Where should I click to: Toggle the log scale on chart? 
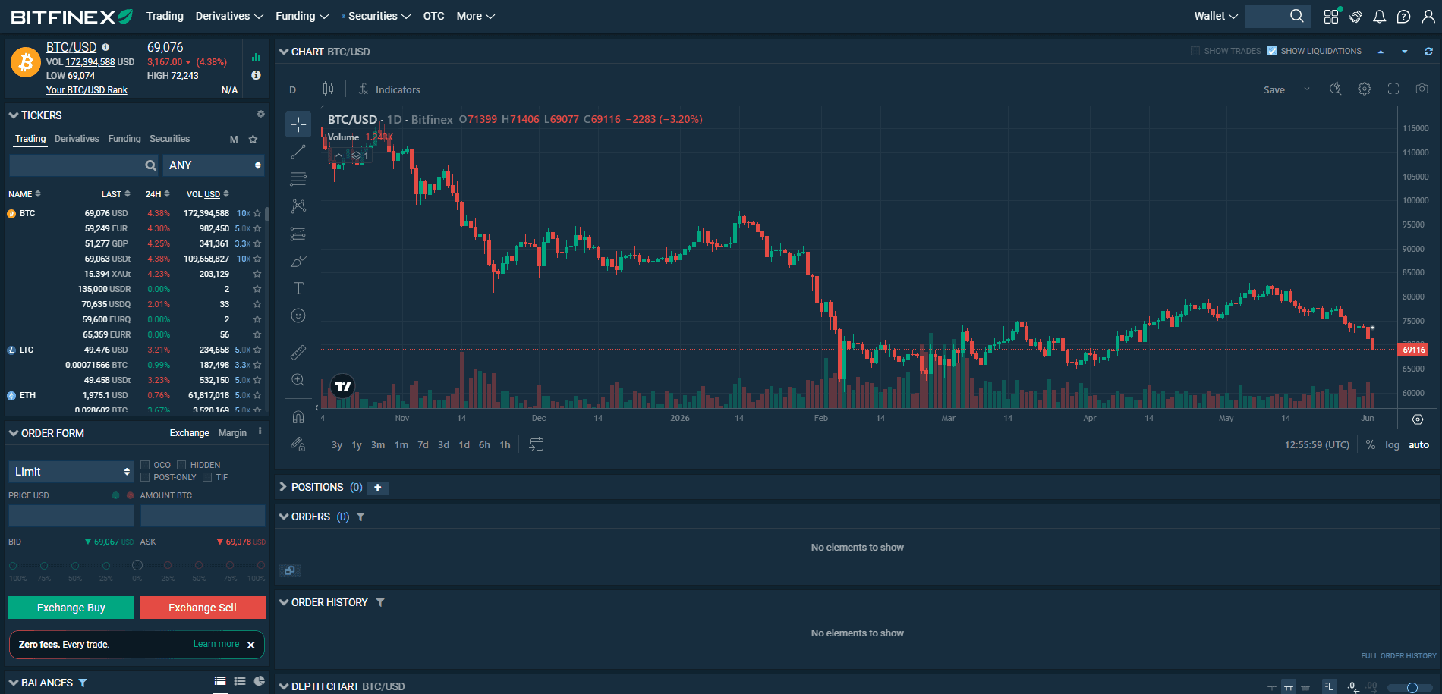pyautogui.click(x=1392, y=445)
